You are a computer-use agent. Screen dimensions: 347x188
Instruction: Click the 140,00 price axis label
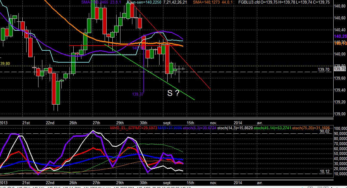pos(340,54)
